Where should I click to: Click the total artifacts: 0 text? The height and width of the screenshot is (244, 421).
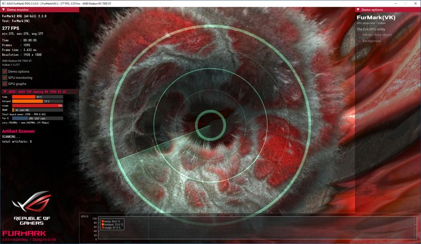point(17,142)
